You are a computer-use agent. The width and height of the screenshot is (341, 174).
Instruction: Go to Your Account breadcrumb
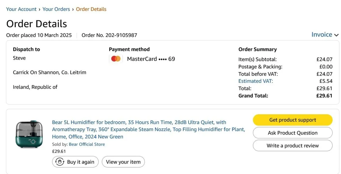(x=21, y=9)
